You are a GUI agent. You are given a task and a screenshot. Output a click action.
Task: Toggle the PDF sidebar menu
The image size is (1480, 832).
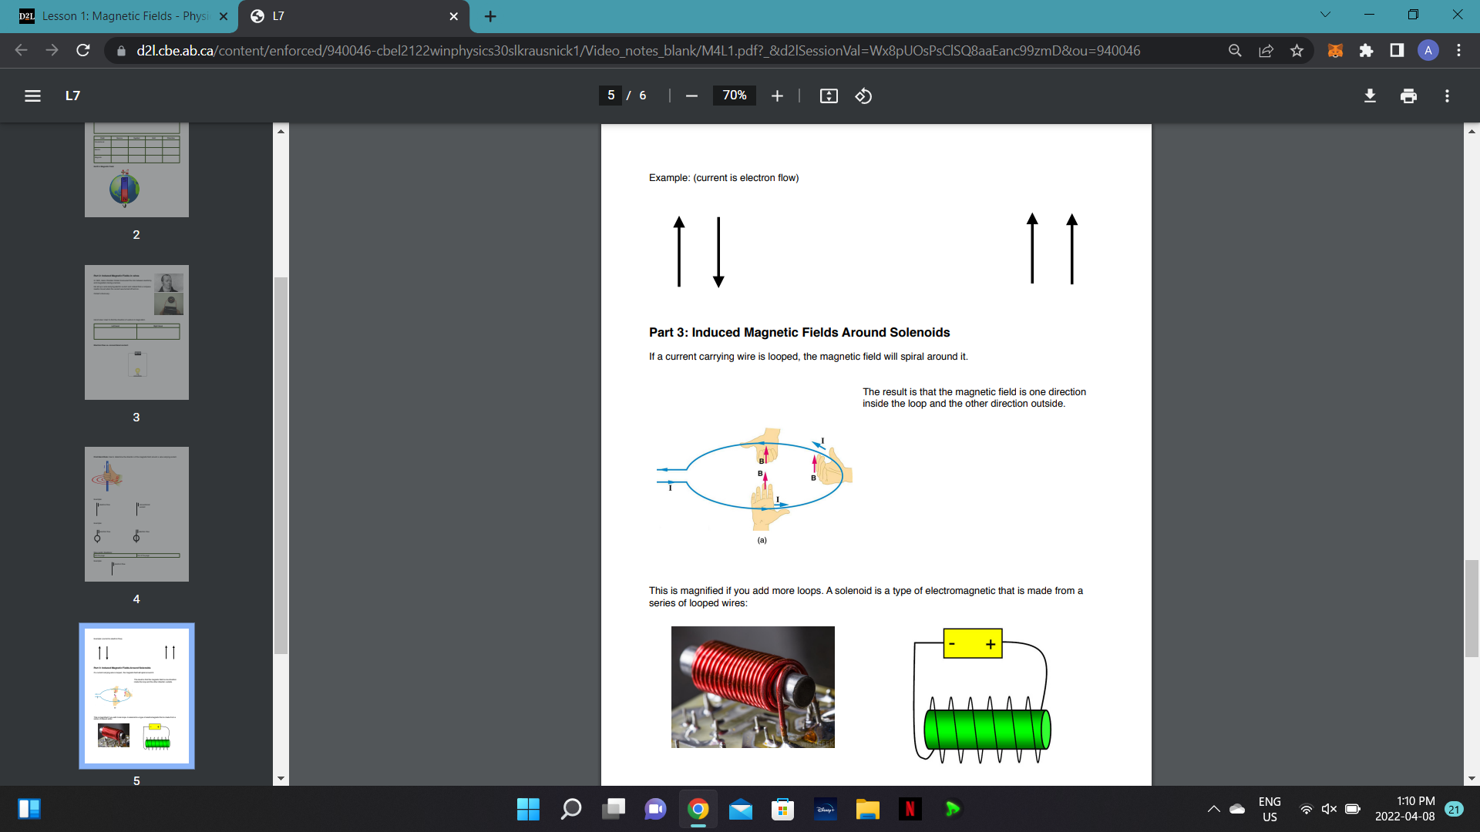(32, 96)
